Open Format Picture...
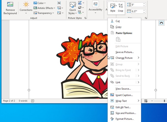Viewport: 167px width, 122px height. 124,119
